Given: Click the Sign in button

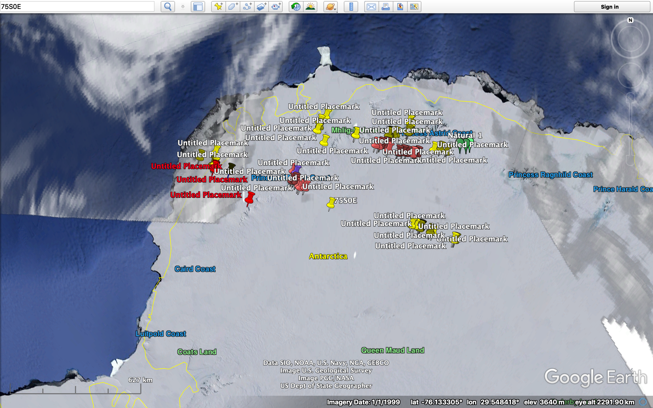Looking at the screenshot, I should [x=609, y=7].
